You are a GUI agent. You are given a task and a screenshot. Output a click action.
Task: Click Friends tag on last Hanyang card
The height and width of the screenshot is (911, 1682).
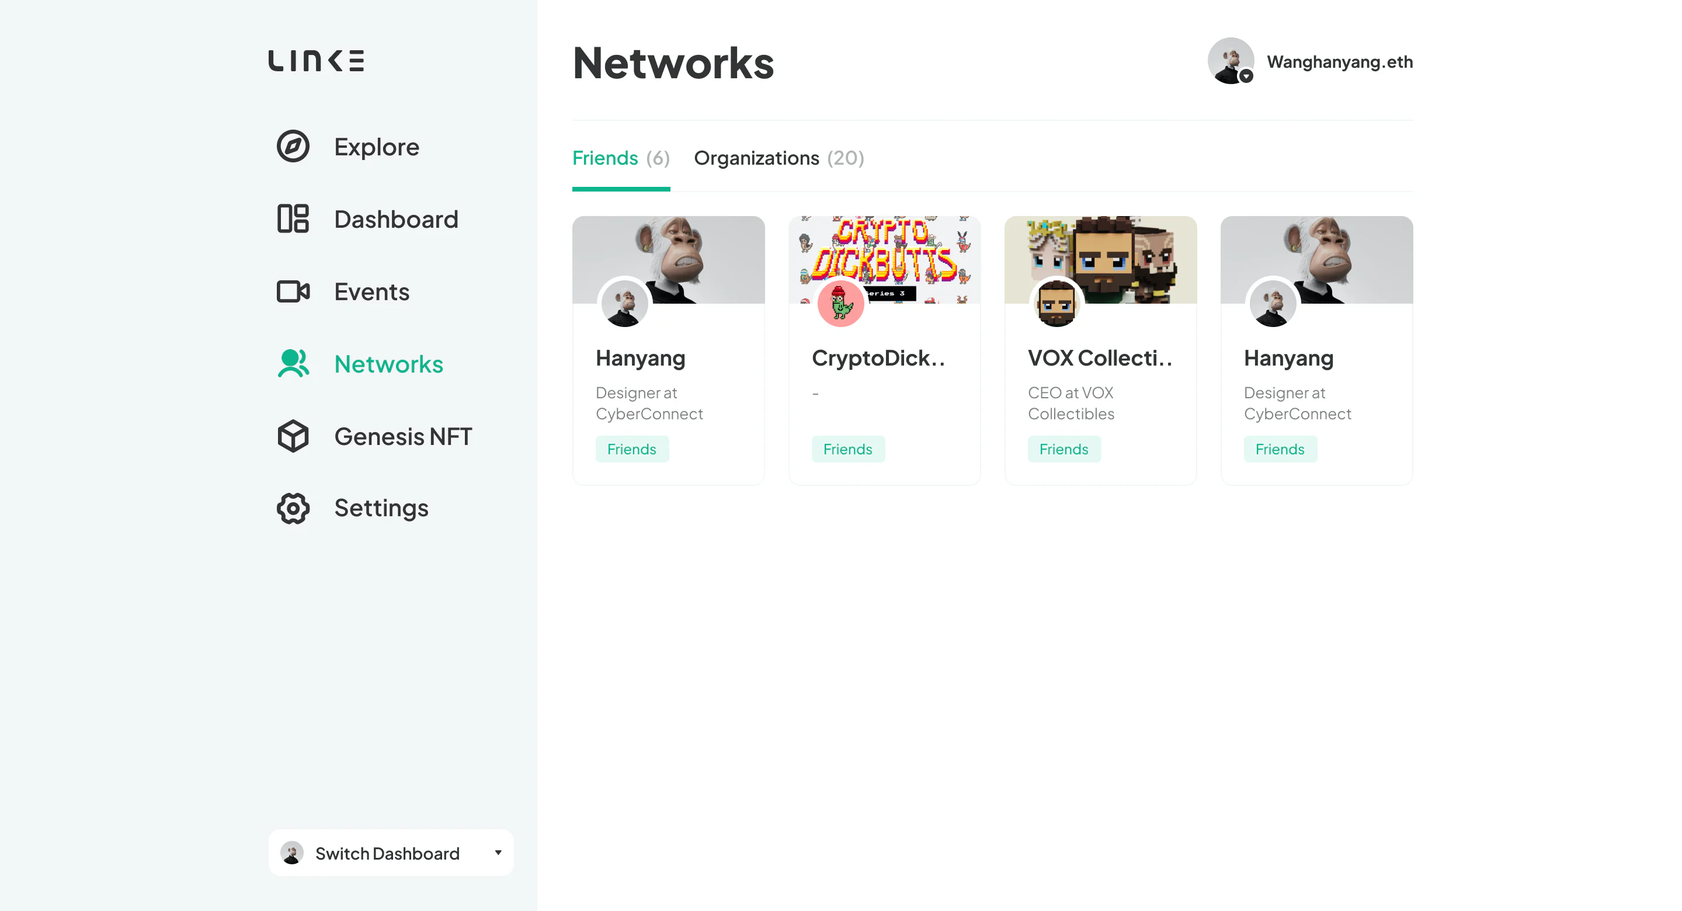(x=1280, y=449)
